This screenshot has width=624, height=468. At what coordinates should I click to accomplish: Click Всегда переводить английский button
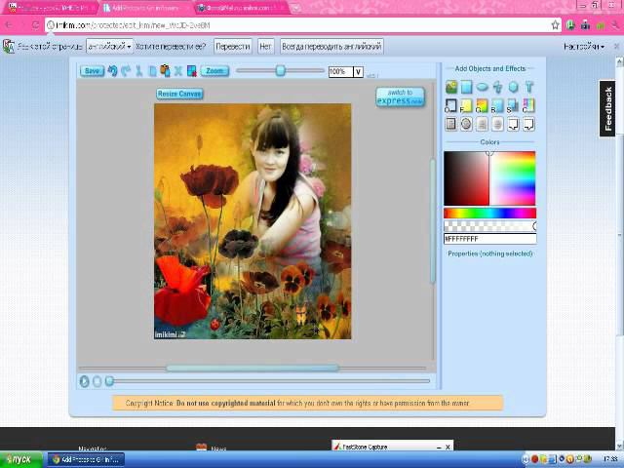[x=331, y=47]
